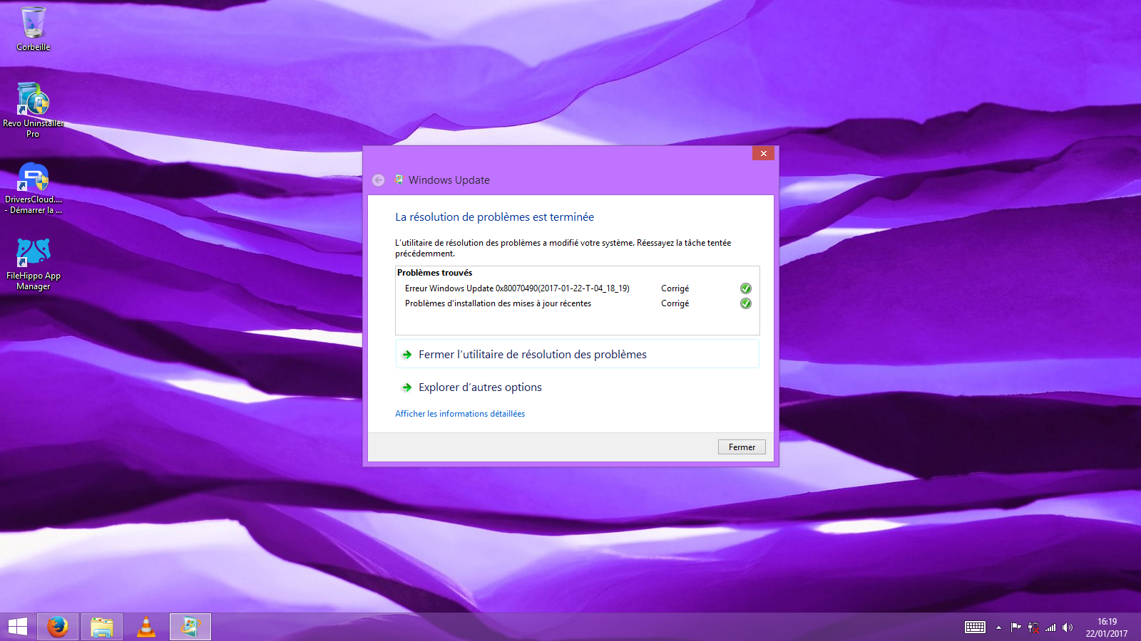This screenshot has height=641, width=1141.
Task: Open Afficher les informations détaillées link
Action: point(460,414)
